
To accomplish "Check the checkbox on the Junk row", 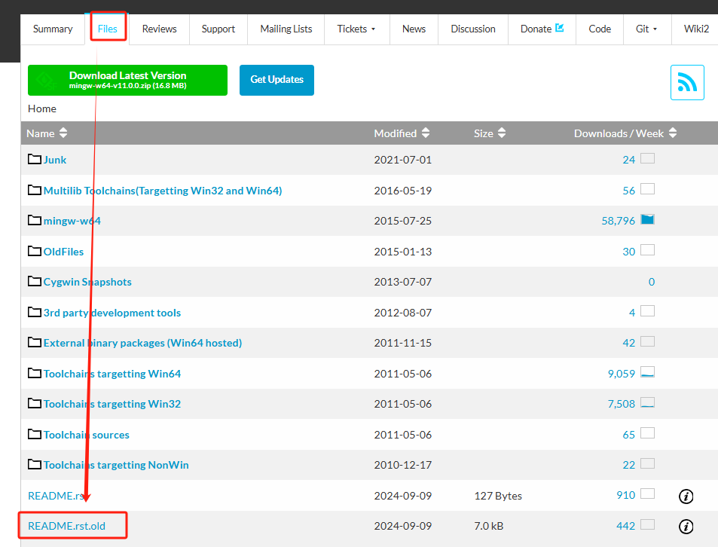I will [x=647, y=158].
